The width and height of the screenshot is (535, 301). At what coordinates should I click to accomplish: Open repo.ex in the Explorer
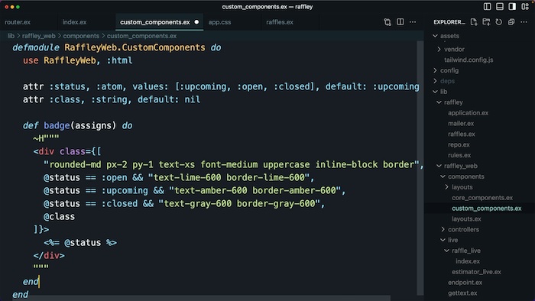pyautogui.click(x=459, y=144)
